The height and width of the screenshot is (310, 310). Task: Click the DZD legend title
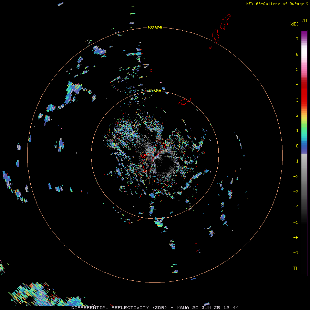303,21
